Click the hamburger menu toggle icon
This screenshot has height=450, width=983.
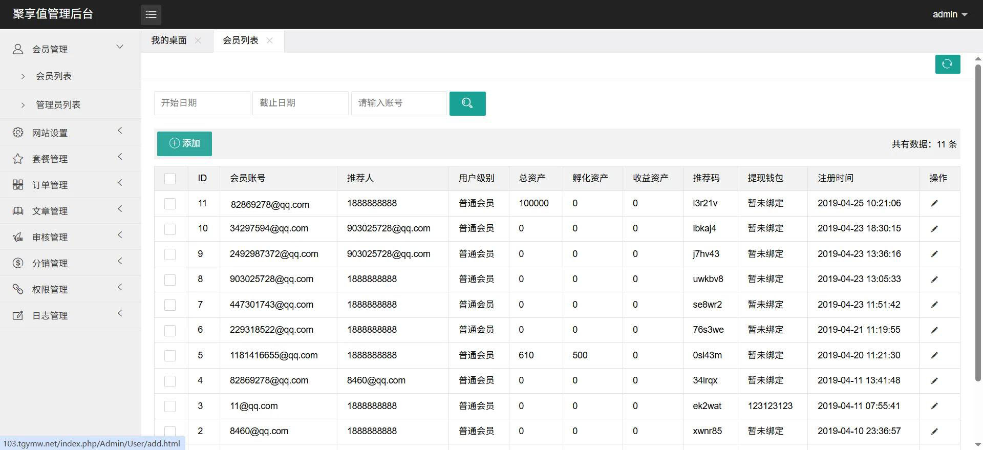tap(151, 14)
